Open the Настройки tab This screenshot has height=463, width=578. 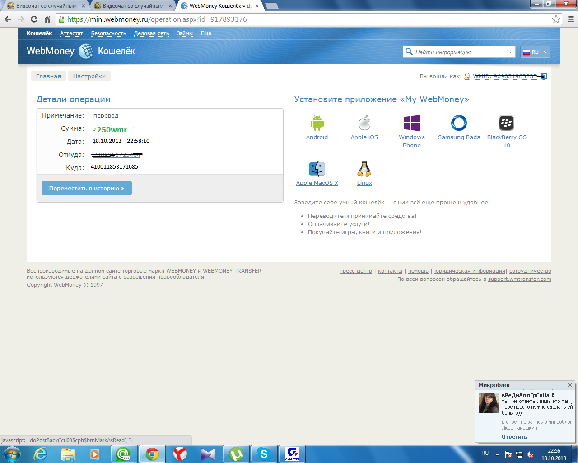point(89,76)
